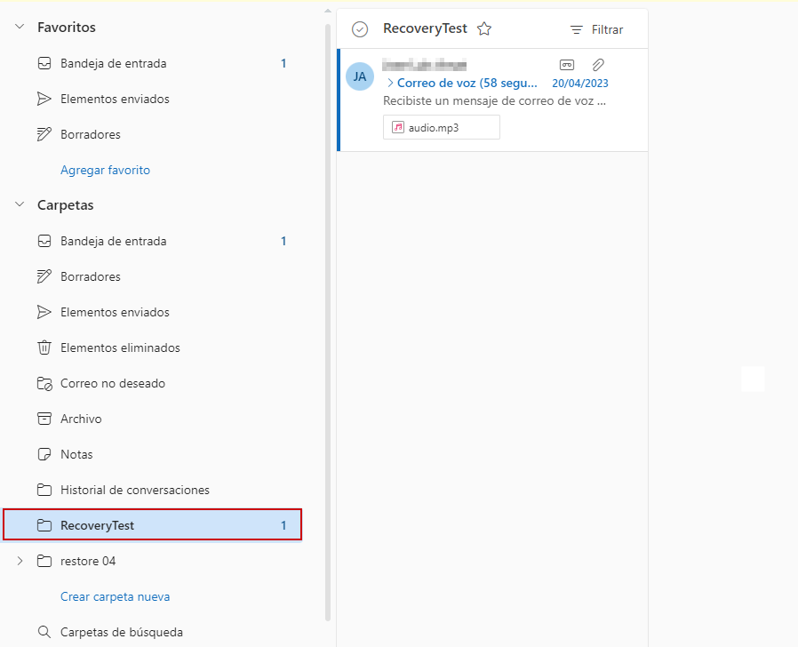Open the audio.mp3 attachment
This screenshot has width=798, height=647.
coord(442,127)
